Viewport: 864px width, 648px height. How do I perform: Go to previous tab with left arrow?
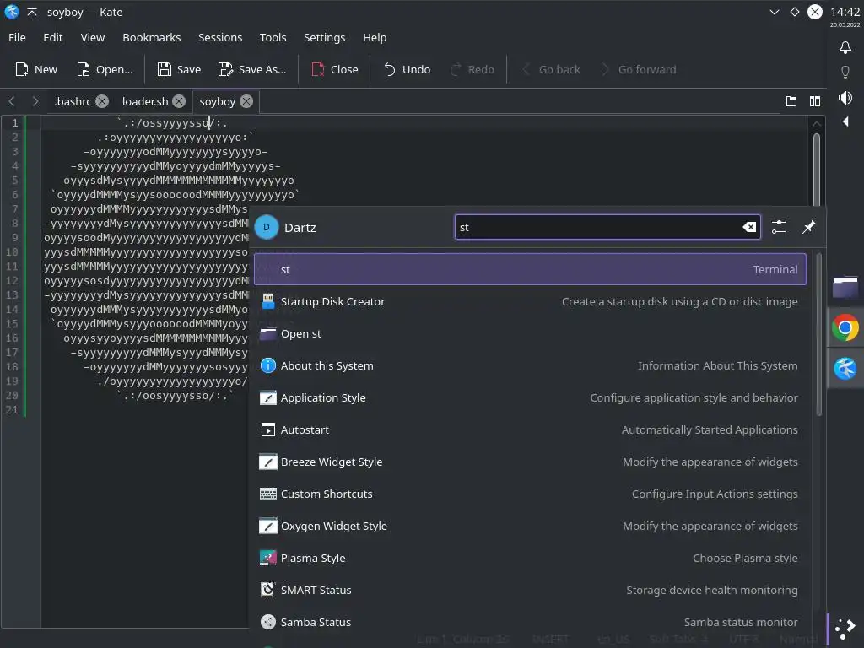click(12, 101)
